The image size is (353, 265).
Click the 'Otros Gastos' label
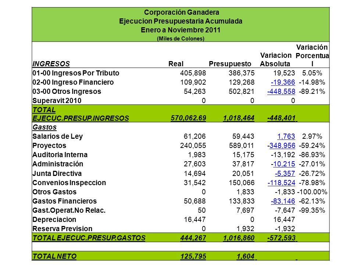coord(54,192)
